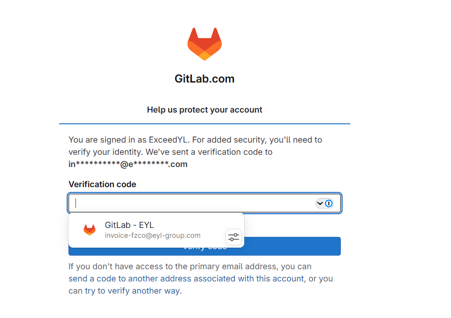The image size is (451, 318).
Task: Click the 1Password icon in the code field
Action: pyautogui.click(x=329, y=203)
